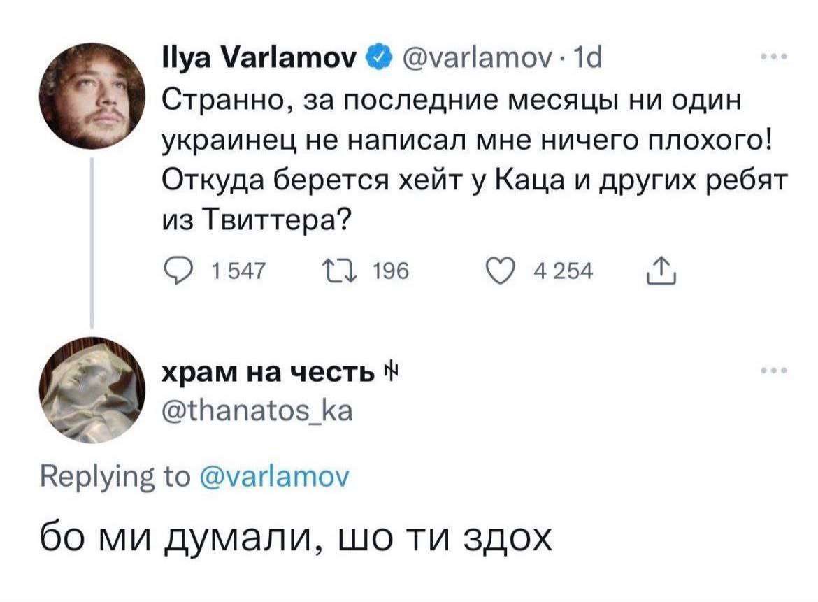
Task: Click the @varlamov link after Replying to
Action: 275,477
